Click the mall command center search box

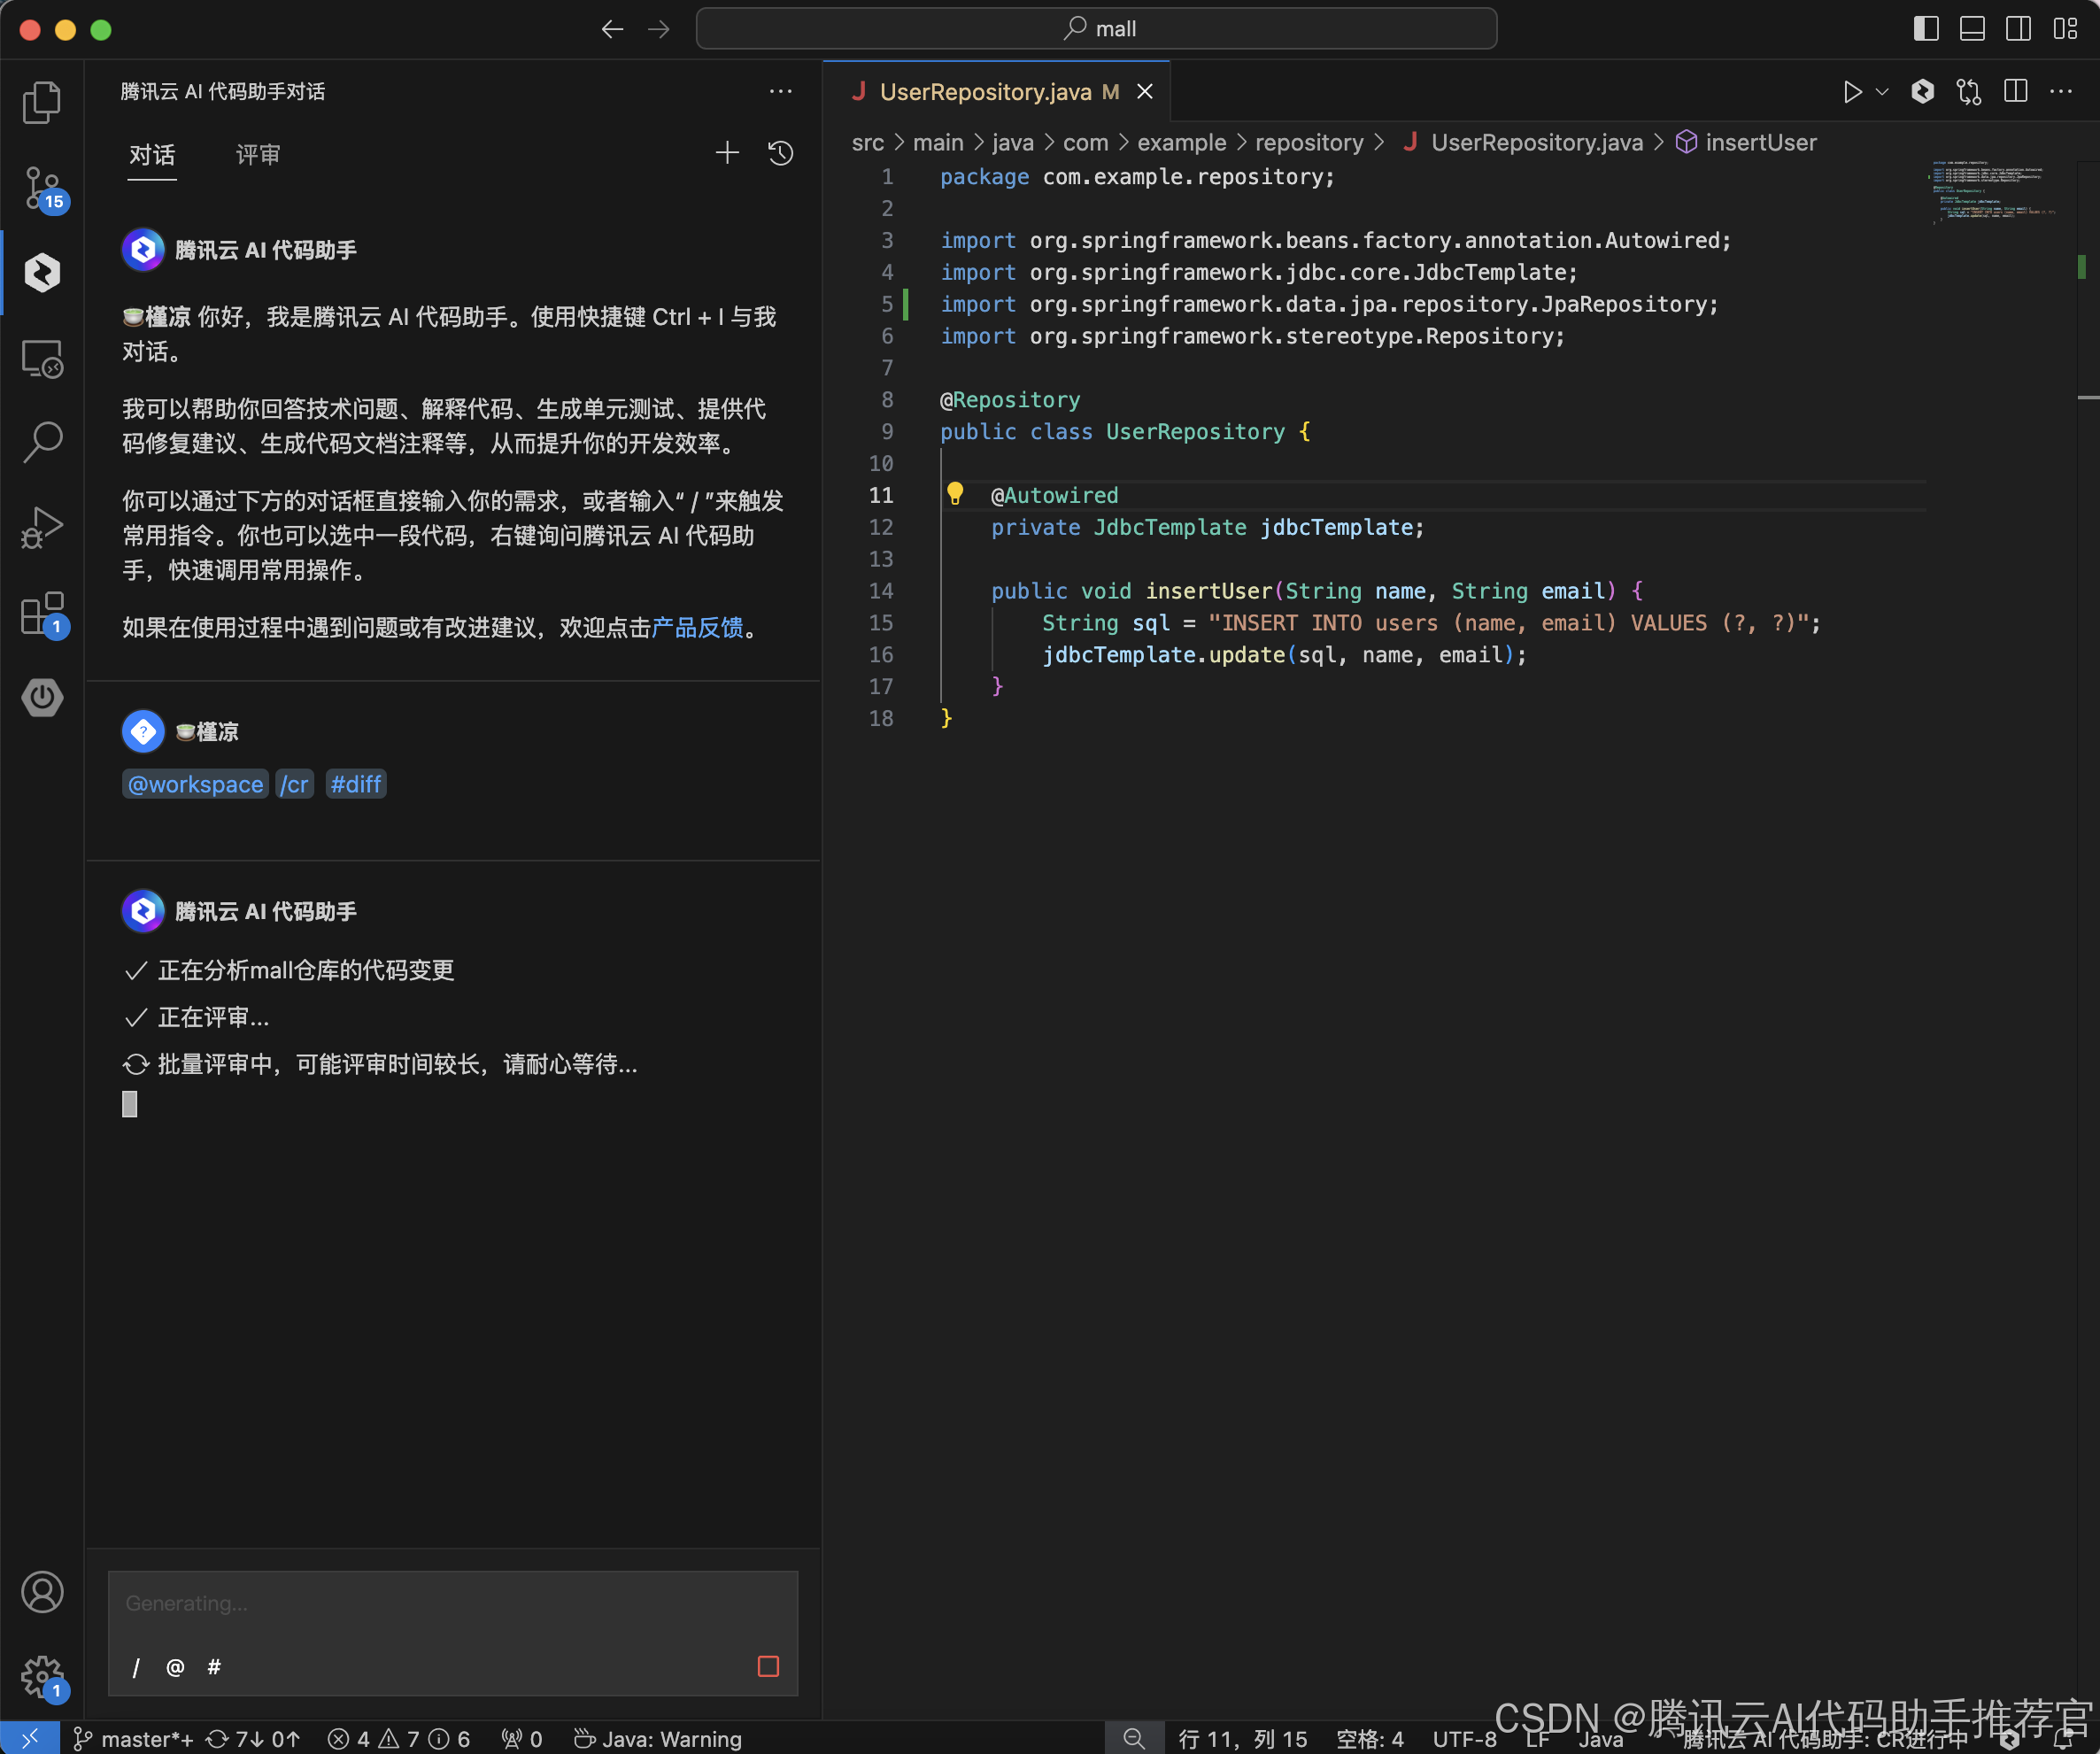click(1096, 29)
